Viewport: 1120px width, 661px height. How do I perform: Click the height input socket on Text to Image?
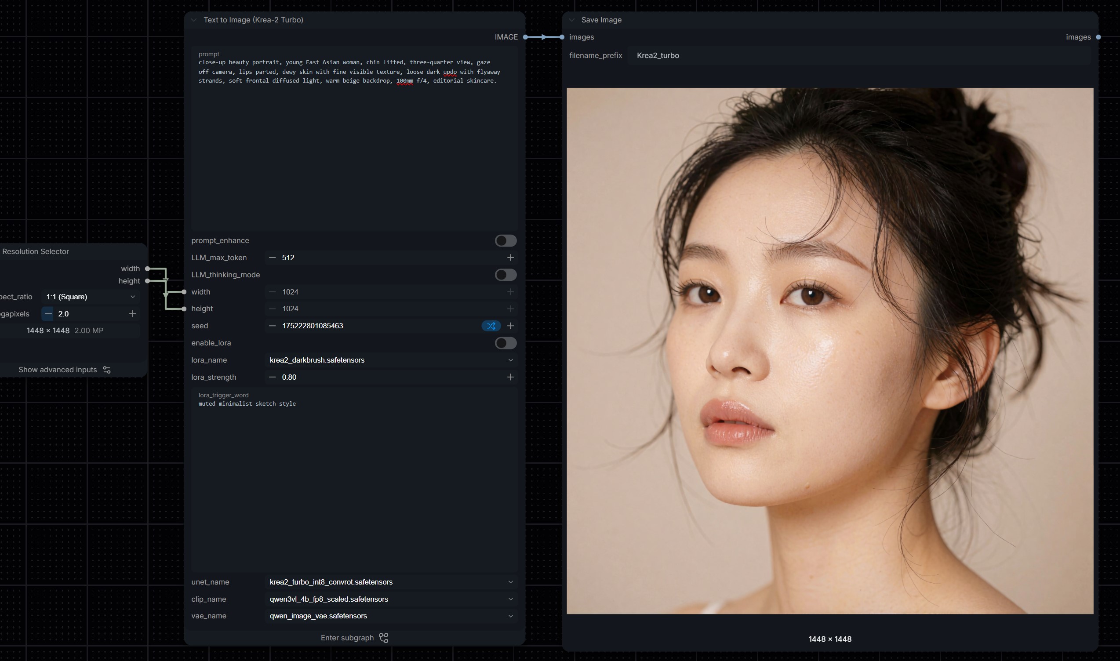coord(184,309)
